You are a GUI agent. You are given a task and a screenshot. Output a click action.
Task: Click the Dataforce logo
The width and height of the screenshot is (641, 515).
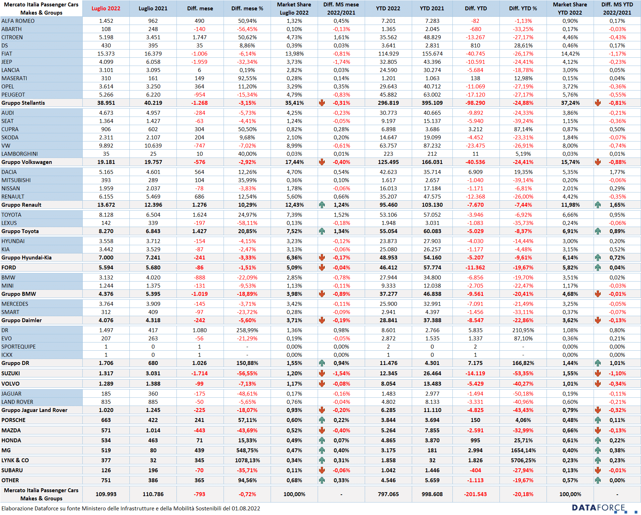604,508
